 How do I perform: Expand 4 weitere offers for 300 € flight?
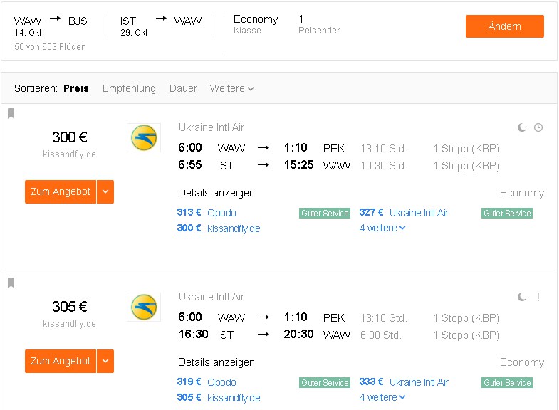coord(382,228)
